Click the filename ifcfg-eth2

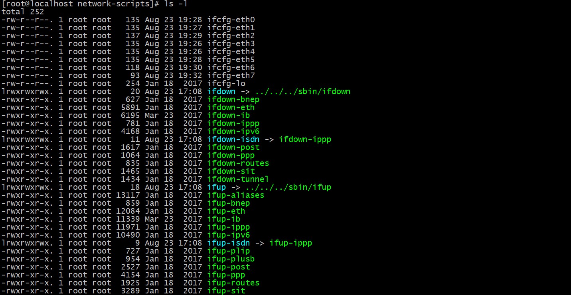click(231, 36)
